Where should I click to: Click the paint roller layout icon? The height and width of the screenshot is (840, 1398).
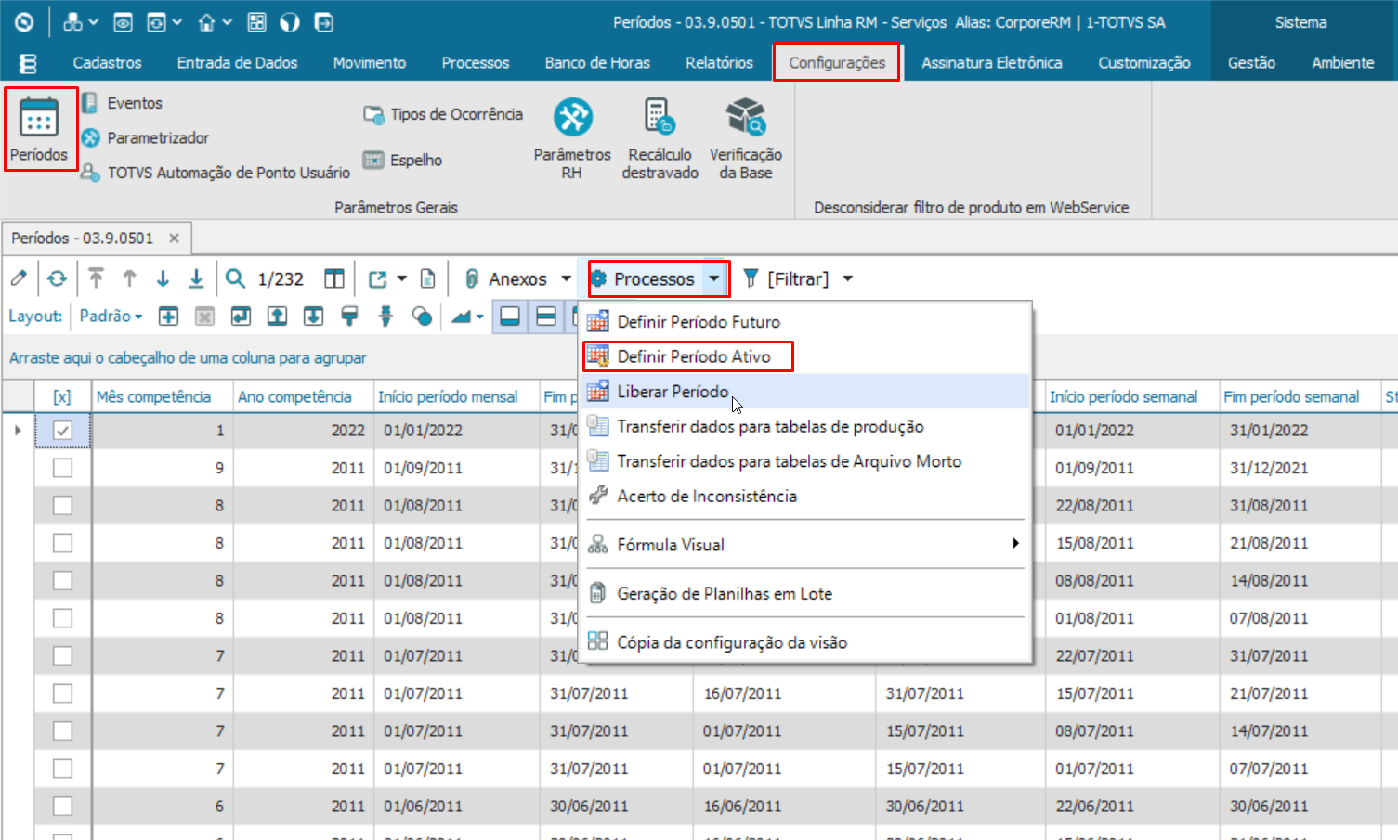(x=349, y=317)
